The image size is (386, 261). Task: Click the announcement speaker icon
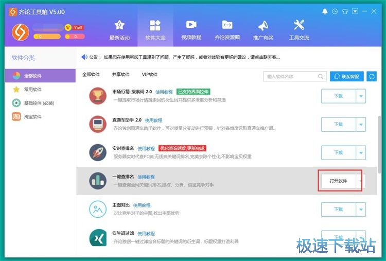pyautogui.click(x=84, y=57)
